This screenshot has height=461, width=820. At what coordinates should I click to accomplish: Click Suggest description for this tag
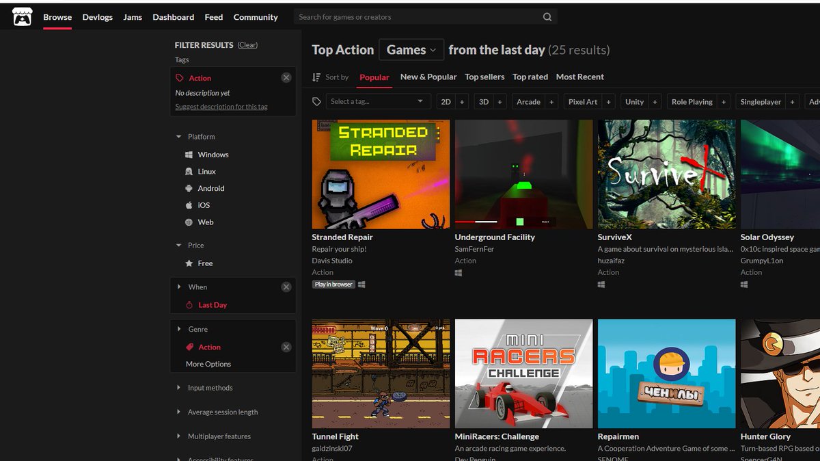[221, 107]
